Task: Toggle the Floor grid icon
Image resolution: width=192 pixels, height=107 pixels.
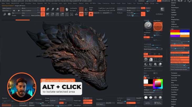Action: click(76, 14)
